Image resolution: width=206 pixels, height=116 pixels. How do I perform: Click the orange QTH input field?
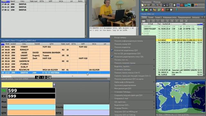[31, 113]
